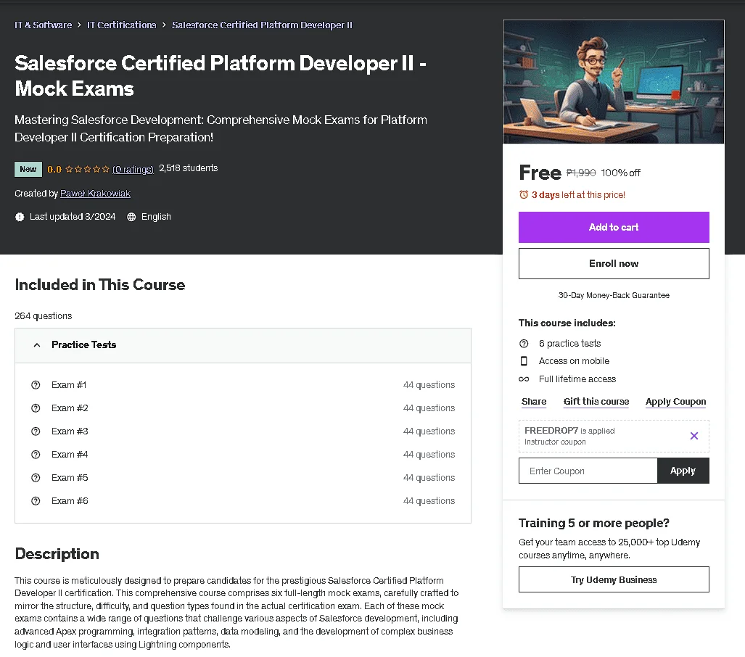Click the New badge
745x657 pixels.
(x=28, y=169)
